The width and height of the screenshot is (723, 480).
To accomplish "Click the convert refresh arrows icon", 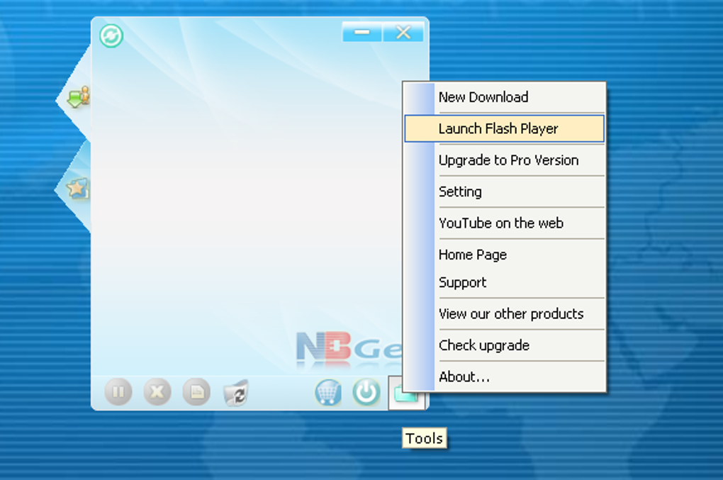I will coord(235,393).
